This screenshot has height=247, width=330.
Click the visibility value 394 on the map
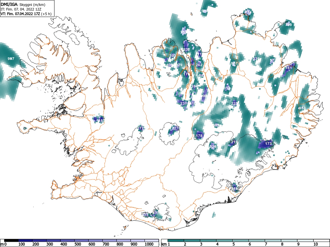194,86
